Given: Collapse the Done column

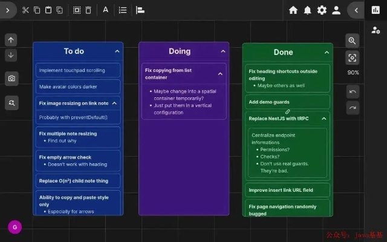Looking at the screenshot, I should (x=327, y=52).
